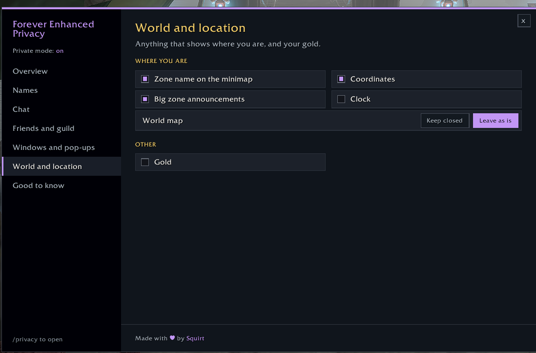This screenshot has width=536, height=353.
Task: Close the privacy settings panel
Action: coord(524,21)
